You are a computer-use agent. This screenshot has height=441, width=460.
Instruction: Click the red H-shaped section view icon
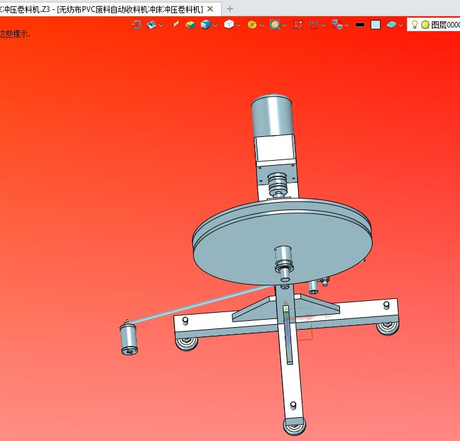(314, 24)
